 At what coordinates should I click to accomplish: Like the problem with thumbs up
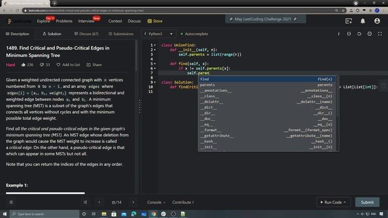[24, 65]
